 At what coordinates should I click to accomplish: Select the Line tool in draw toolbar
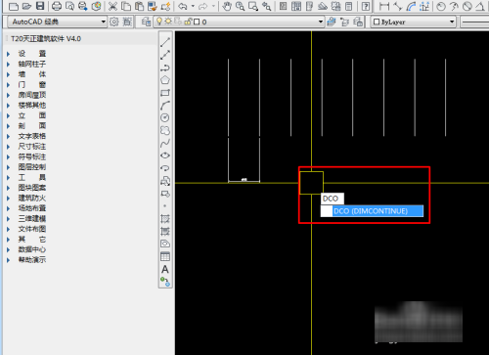click(165, 42)
